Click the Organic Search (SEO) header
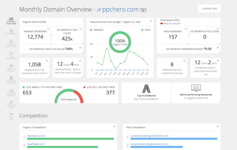 (34, 22)
